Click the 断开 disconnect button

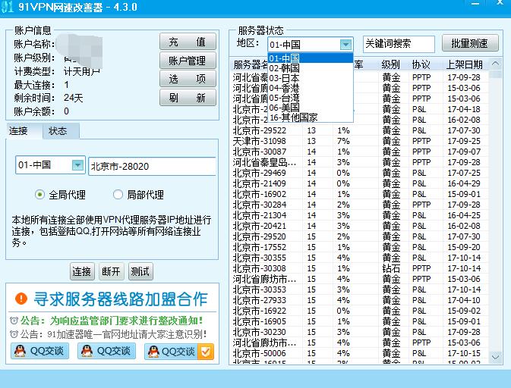point(112,271)
